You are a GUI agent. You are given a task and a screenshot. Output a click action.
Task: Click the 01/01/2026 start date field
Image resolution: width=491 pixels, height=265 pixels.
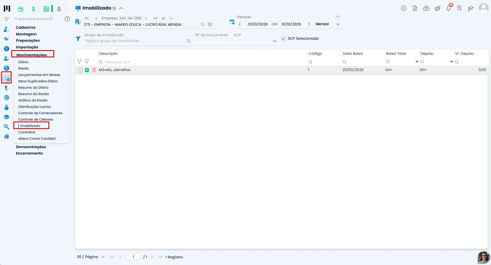pos(258,24)
